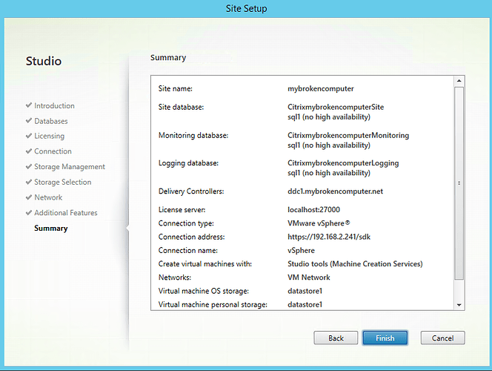Click the summary scrollbar thumb
Image resolution: width=492 pixels, height=371 pixels.
[x=459, y=182]
